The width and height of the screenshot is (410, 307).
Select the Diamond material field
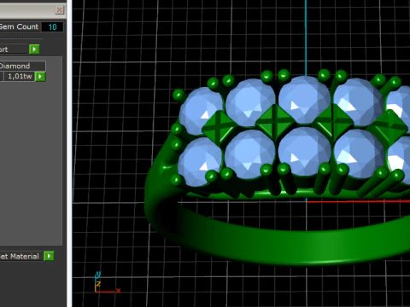point(22,66)
